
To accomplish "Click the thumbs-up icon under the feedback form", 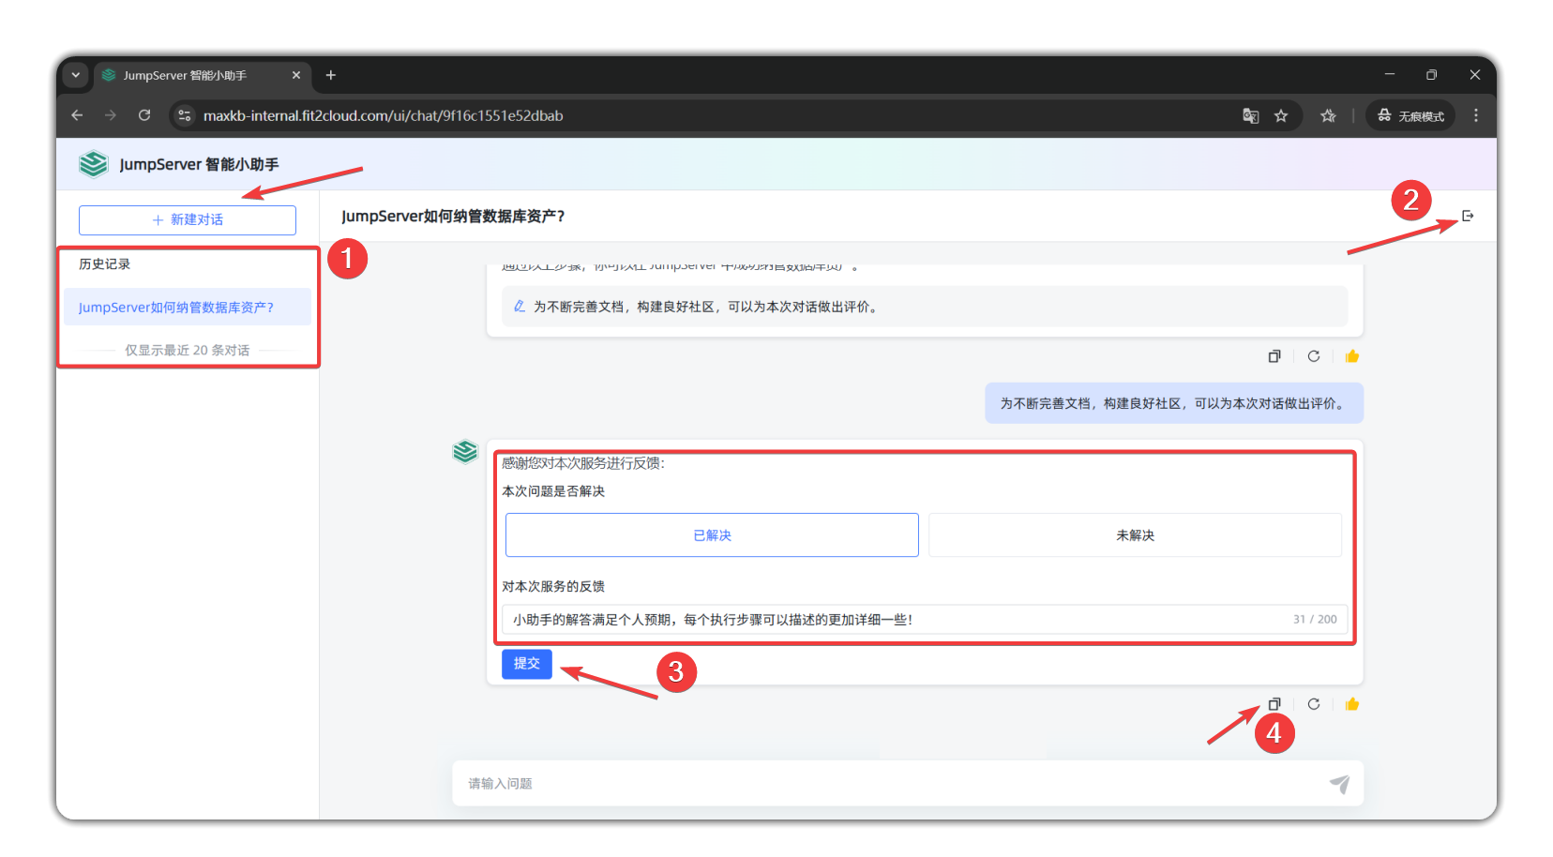I will pyautogui.click(x=1352, y=704).
